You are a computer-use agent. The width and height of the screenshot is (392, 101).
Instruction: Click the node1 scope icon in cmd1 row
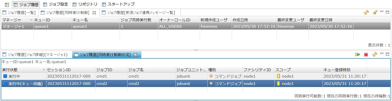[278, 76]
